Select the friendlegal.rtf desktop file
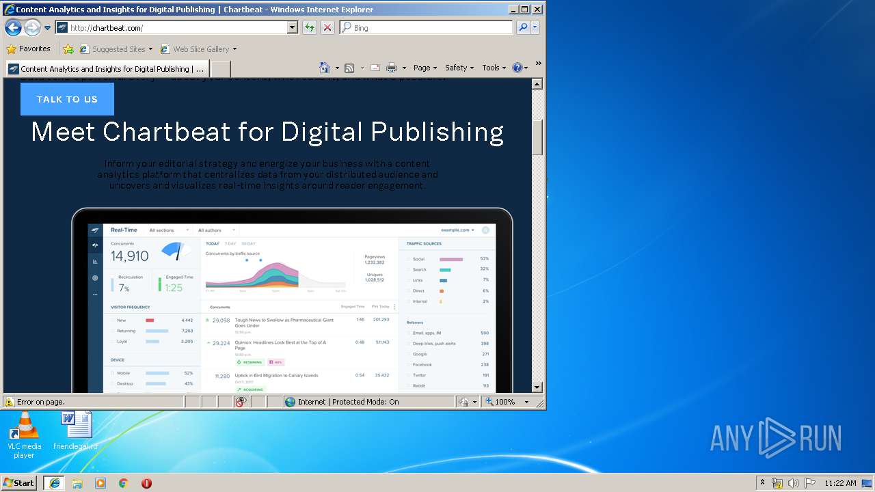Viewport: 875px width, 492px height. [76, 430]
